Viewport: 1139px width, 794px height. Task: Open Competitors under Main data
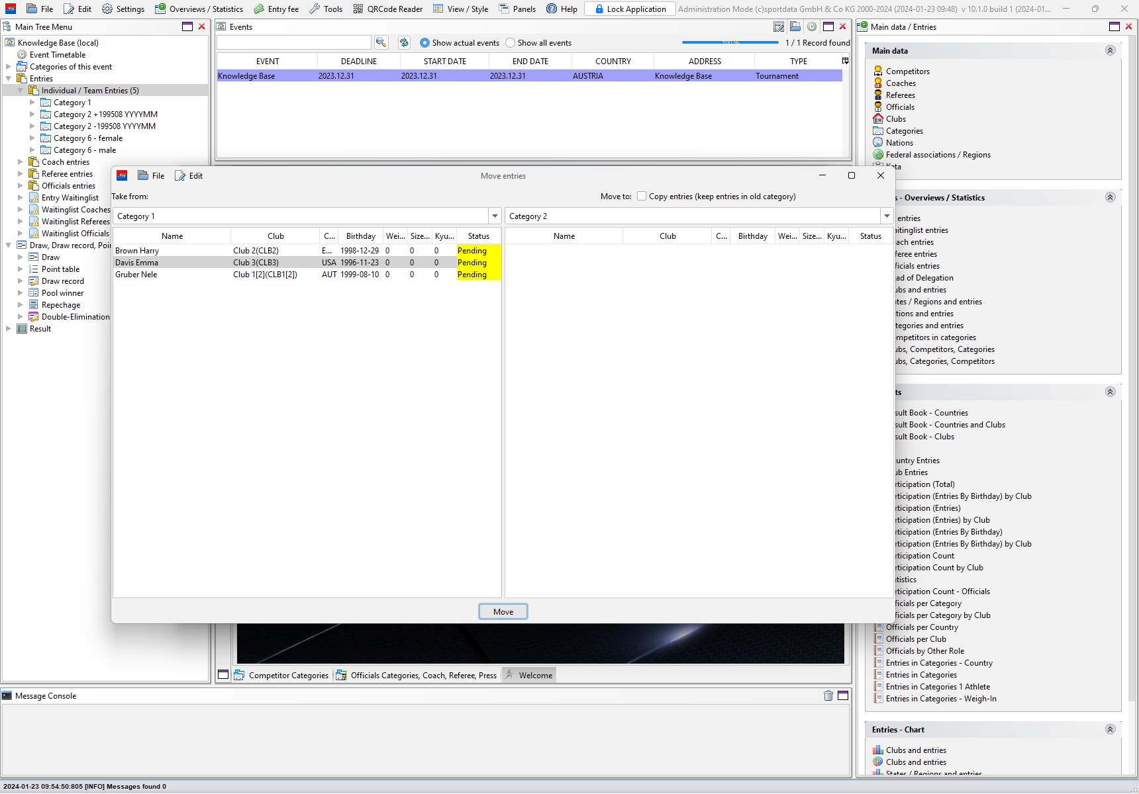coord(907,71)
